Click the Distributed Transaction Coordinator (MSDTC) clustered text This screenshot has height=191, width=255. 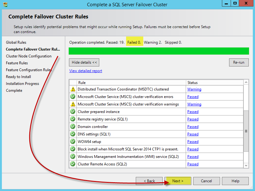point(123,89)
